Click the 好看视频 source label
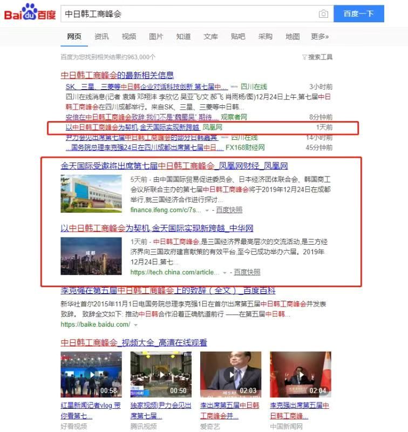The width and height of the screenshot is (408, 432). click(x=74, y=427)
